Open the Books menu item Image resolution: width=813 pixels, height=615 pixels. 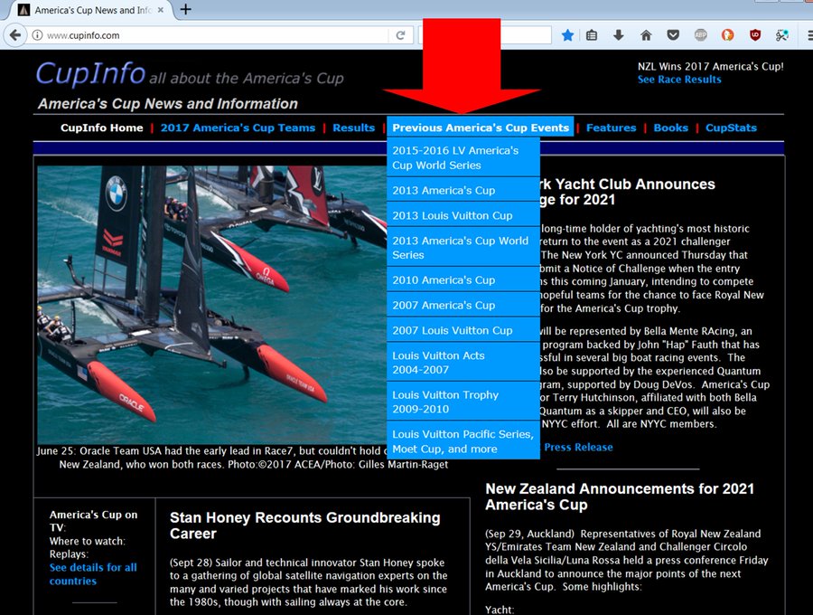(670, 128)
